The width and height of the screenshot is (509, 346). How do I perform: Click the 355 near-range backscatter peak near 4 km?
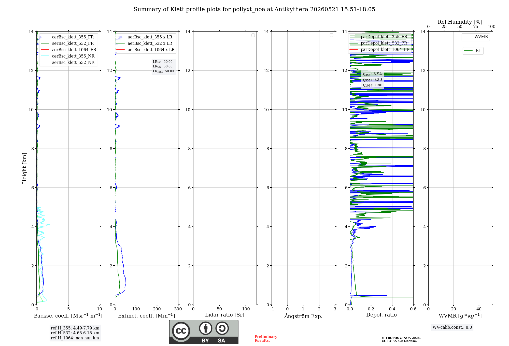(48, 225)
